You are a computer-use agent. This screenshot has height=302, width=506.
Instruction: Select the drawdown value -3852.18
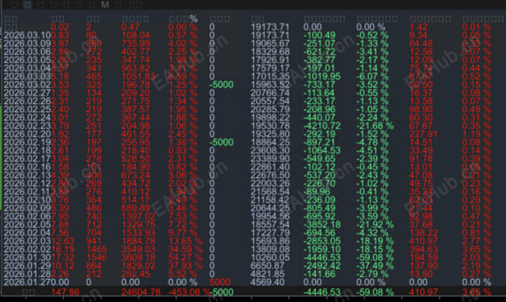pos(322,224)
